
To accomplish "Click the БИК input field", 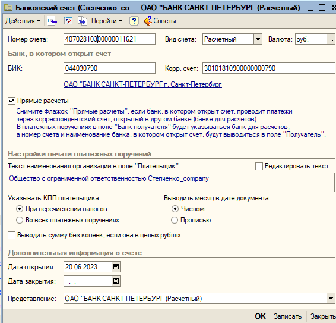I will tap(109, 68).
